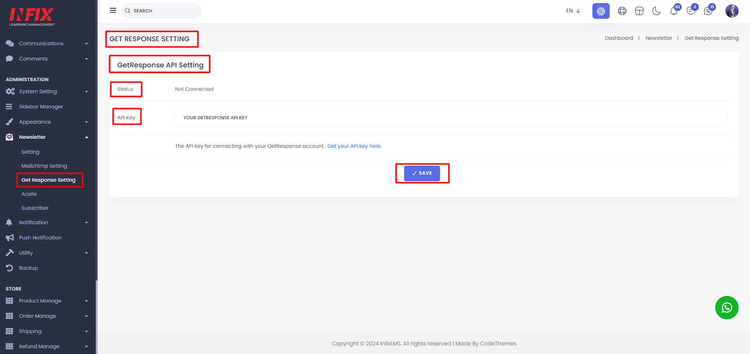Expand Notification menu arrow
750x354 pixels.
(86, 223)
